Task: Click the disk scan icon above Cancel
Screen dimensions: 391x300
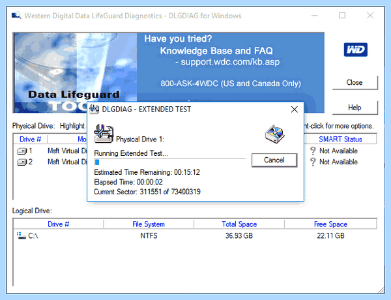Action: 274,134
